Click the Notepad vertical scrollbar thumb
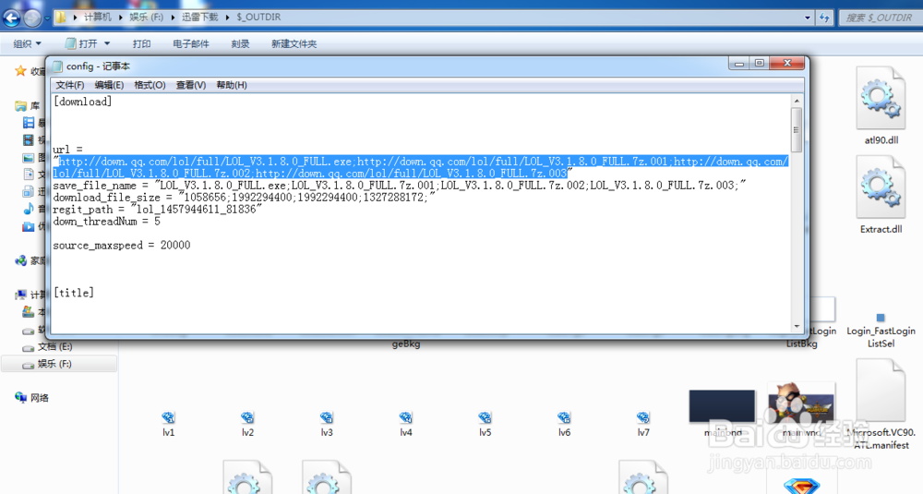 tap(797, 129)
